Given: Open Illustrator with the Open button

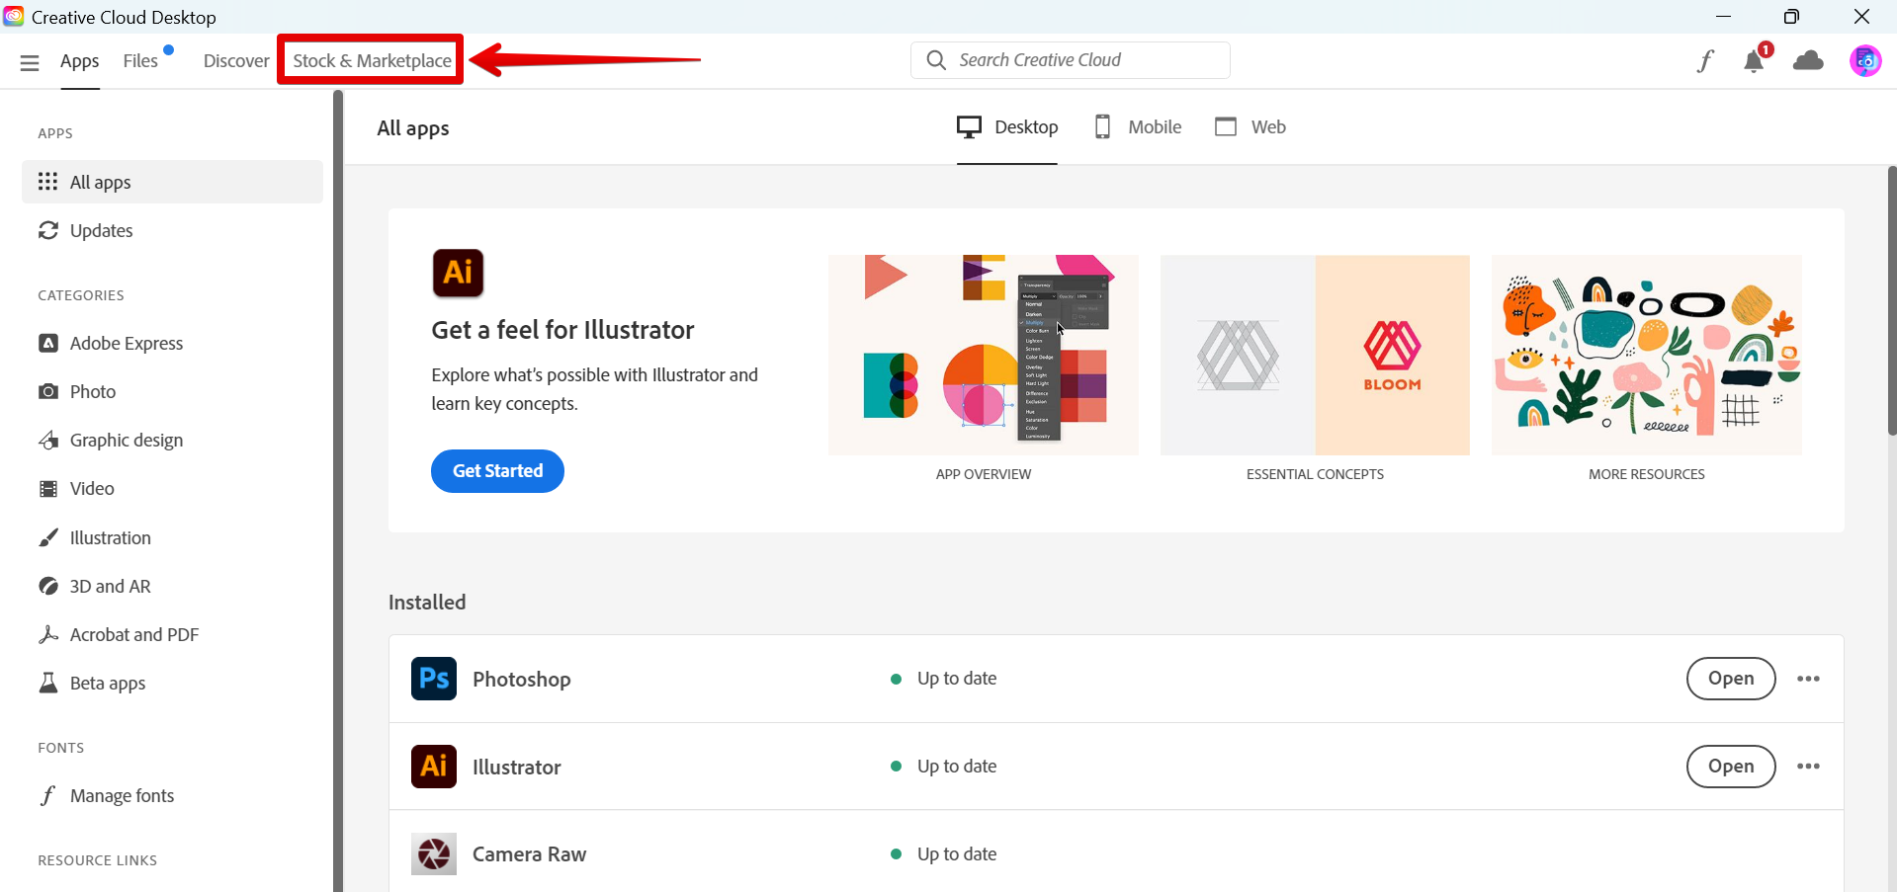Looking at the screenshot, I should point(1731,767).
